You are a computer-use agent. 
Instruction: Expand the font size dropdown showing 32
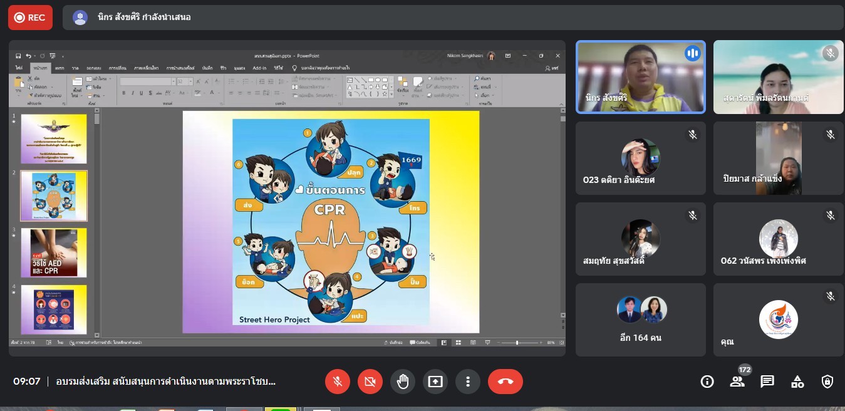[190, 81]
